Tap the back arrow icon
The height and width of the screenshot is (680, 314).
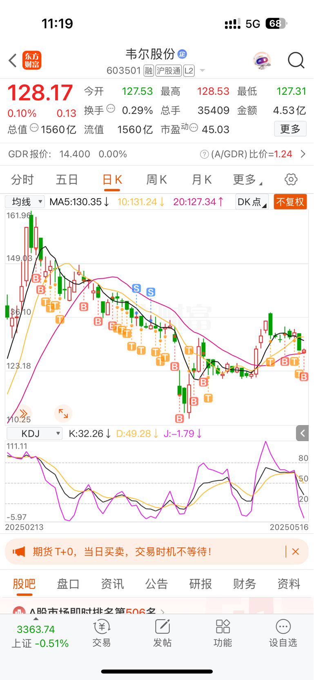click(x=13, y=60)
